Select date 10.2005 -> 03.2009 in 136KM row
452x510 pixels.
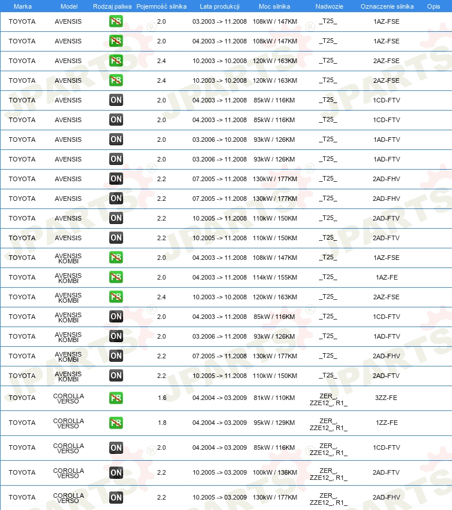[x=220, y=472]
